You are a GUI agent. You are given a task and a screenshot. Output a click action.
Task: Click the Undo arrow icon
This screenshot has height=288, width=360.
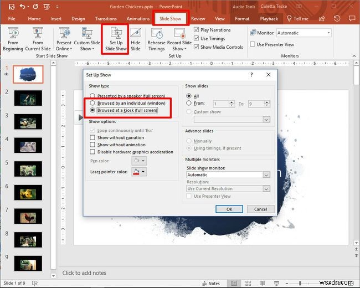tap(22, 7)
